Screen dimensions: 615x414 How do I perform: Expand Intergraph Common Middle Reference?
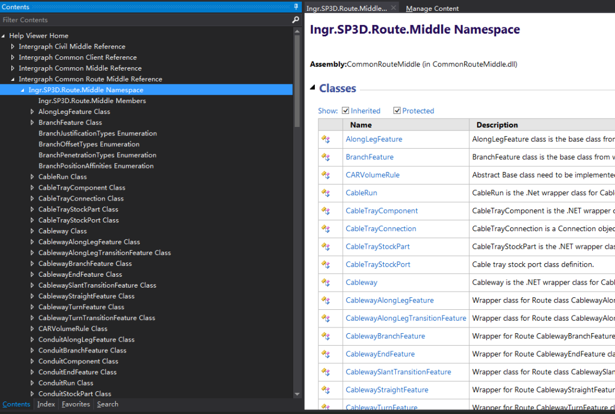(13, 68)
